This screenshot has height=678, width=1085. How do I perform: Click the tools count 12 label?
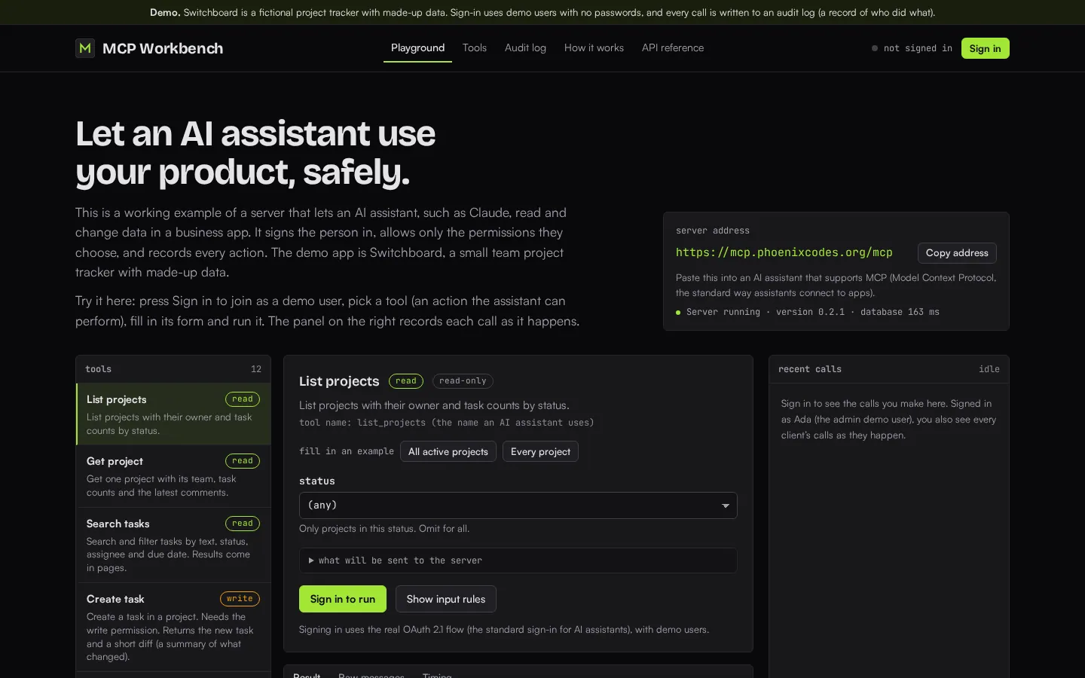tap(256, 369)
